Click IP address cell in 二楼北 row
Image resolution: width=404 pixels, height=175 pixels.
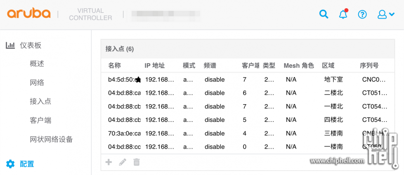click(x=159, y=93)
